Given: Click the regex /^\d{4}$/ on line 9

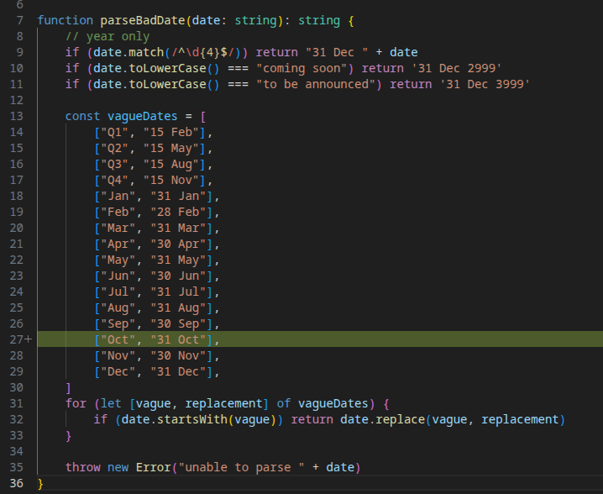Looking at the screenshot, I should 203,52.
